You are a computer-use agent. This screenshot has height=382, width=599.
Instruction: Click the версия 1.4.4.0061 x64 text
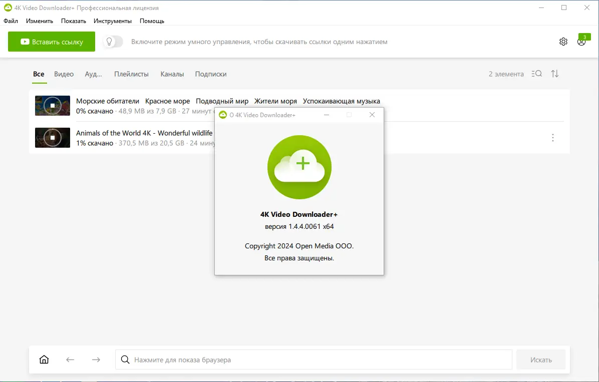tap(299, 226)
